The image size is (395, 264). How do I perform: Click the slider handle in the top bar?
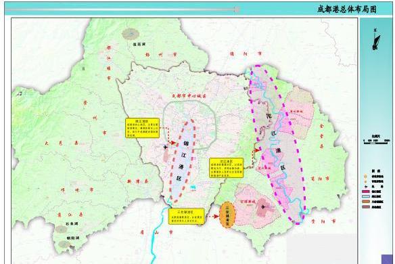point(237,9)
